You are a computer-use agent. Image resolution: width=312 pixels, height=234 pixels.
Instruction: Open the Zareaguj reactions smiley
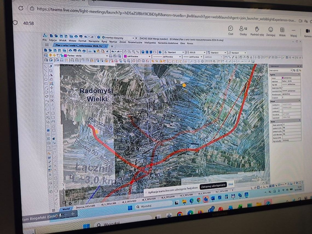pyautogui.click(x=271, y=32)
